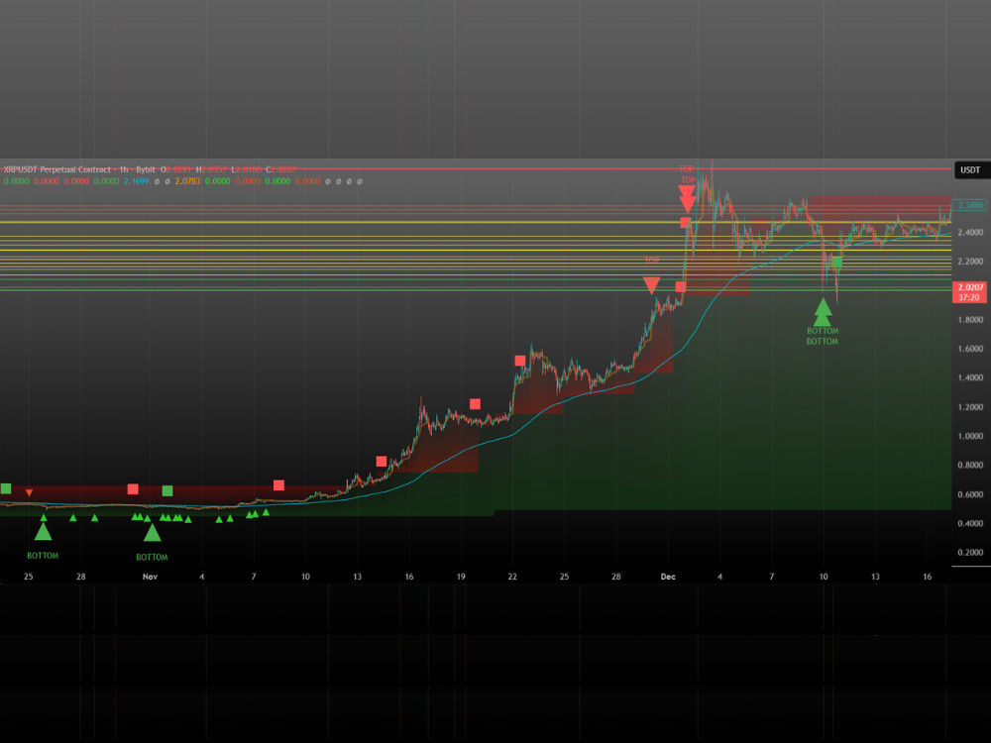This screenshot has width=991, height=743.
Task: Click the Dec month label on time axis
Action: tap(668, 577)
